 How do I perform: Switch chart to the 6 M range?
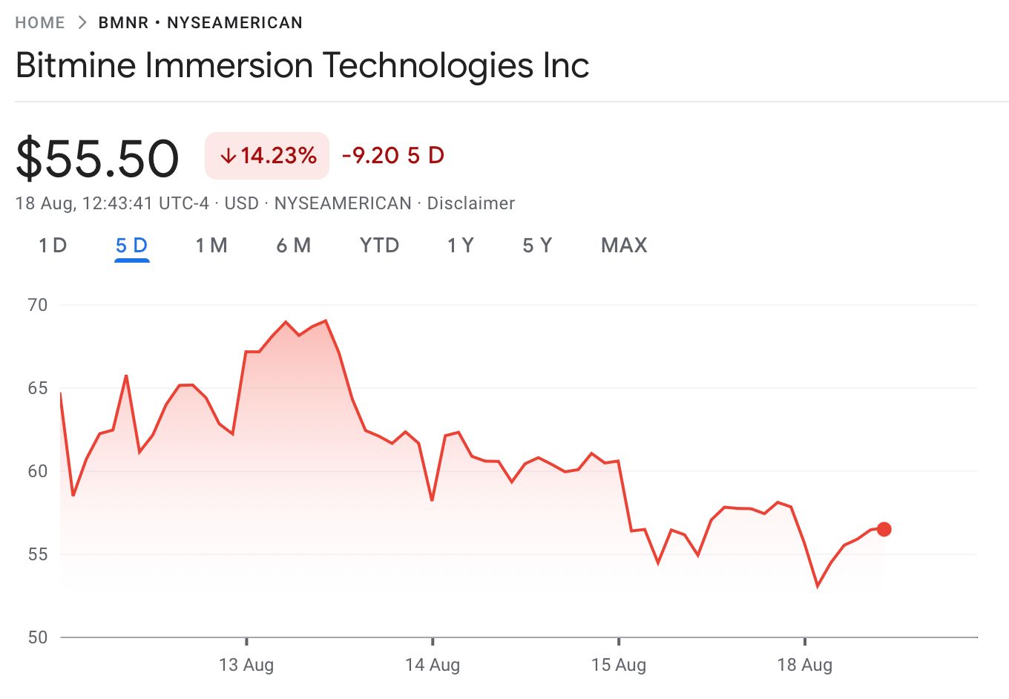click(293, 246)
